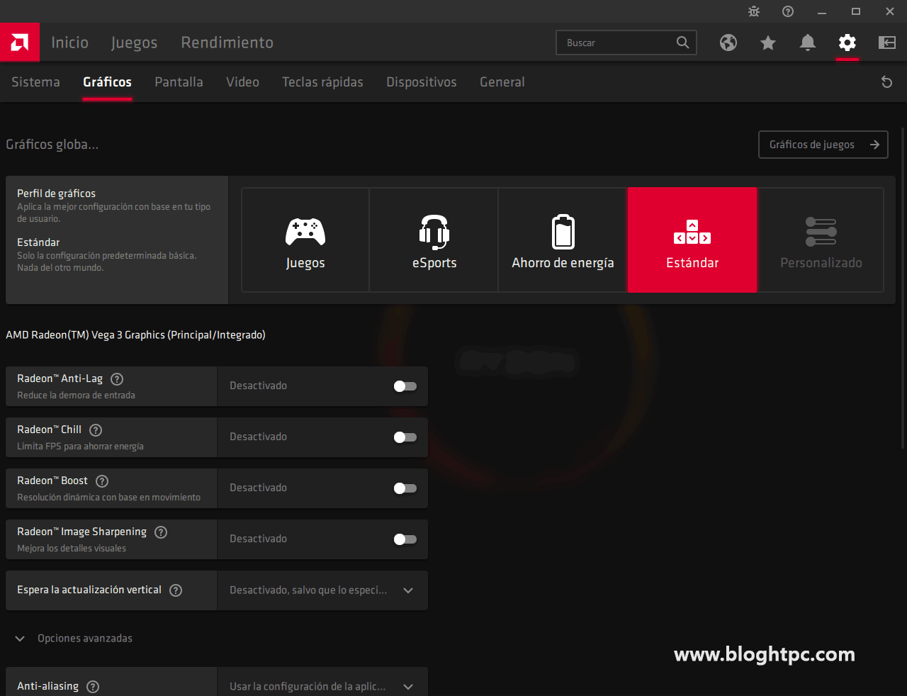Open the web browser globe icon
This screenshot has height=696, width=907.
728,43
